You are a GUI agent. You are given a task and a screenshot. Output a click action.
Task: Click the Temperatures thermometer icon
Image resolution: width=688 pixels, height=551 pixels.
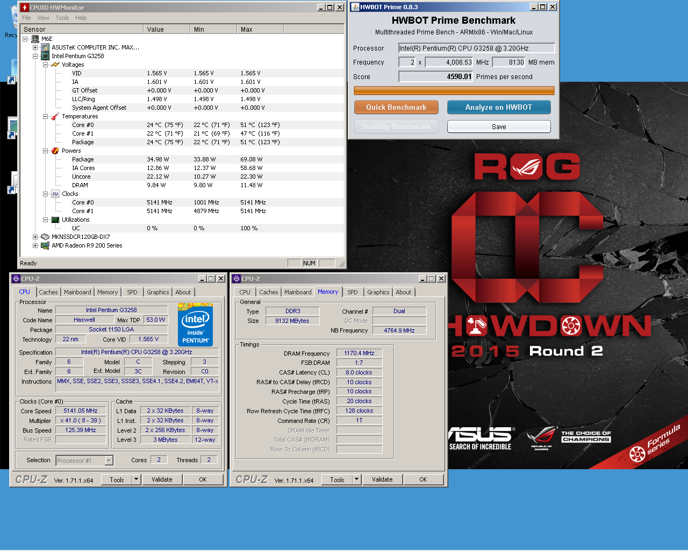[x=55, y=116]
